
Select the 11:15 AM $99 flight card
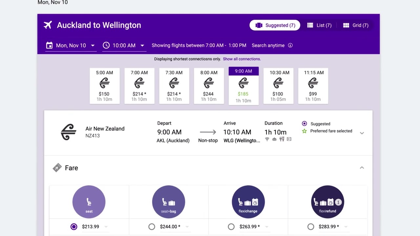coord(313,86)
